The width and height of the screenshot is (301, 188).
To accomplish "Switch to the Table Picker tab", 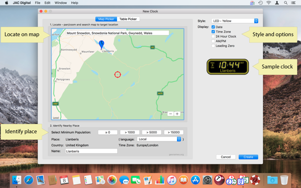I will [x=128, y=19].
